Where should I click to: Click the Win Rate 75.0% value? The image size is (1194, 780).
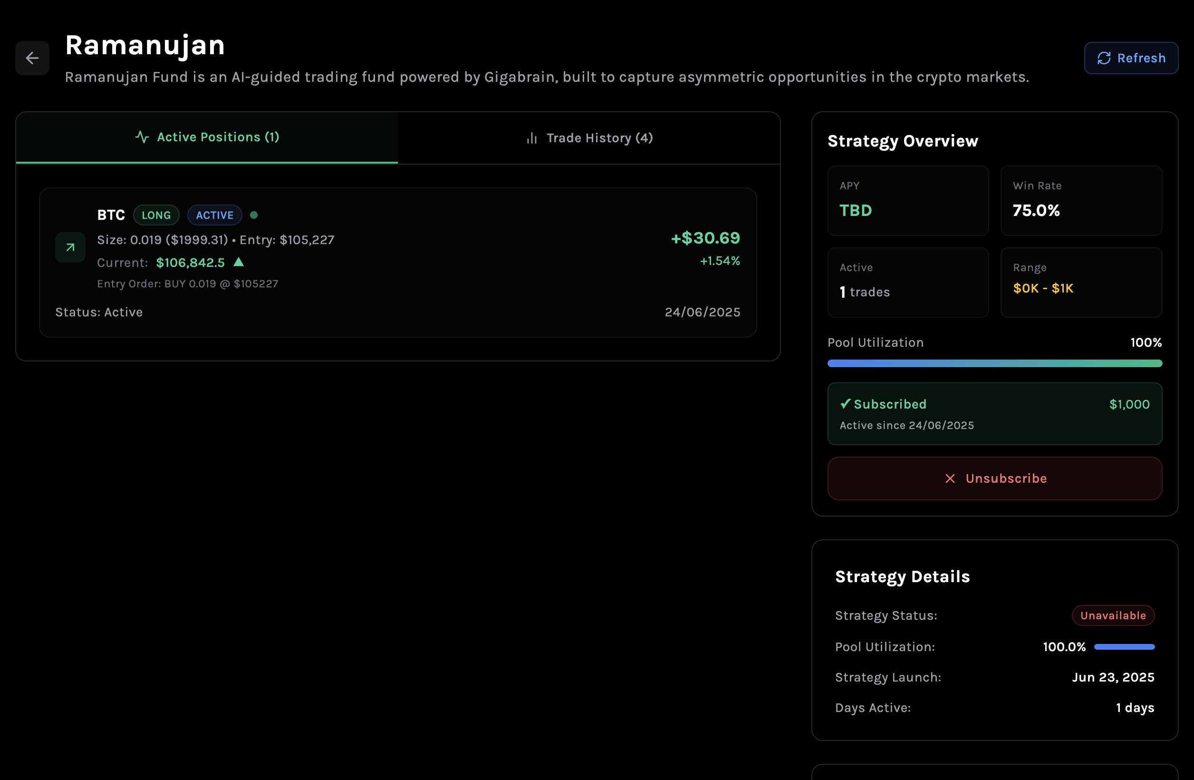click(x=1036, y=210)
